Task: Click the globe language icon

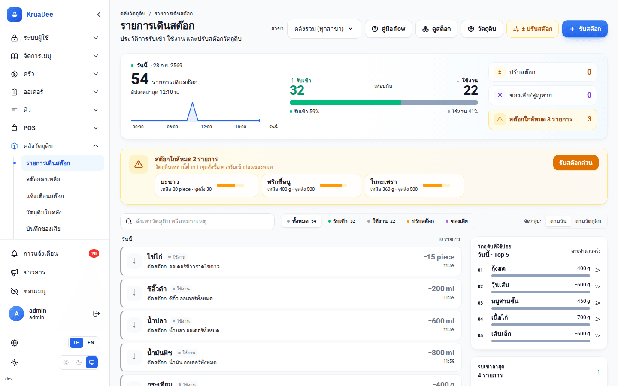Action: (15, 343)
